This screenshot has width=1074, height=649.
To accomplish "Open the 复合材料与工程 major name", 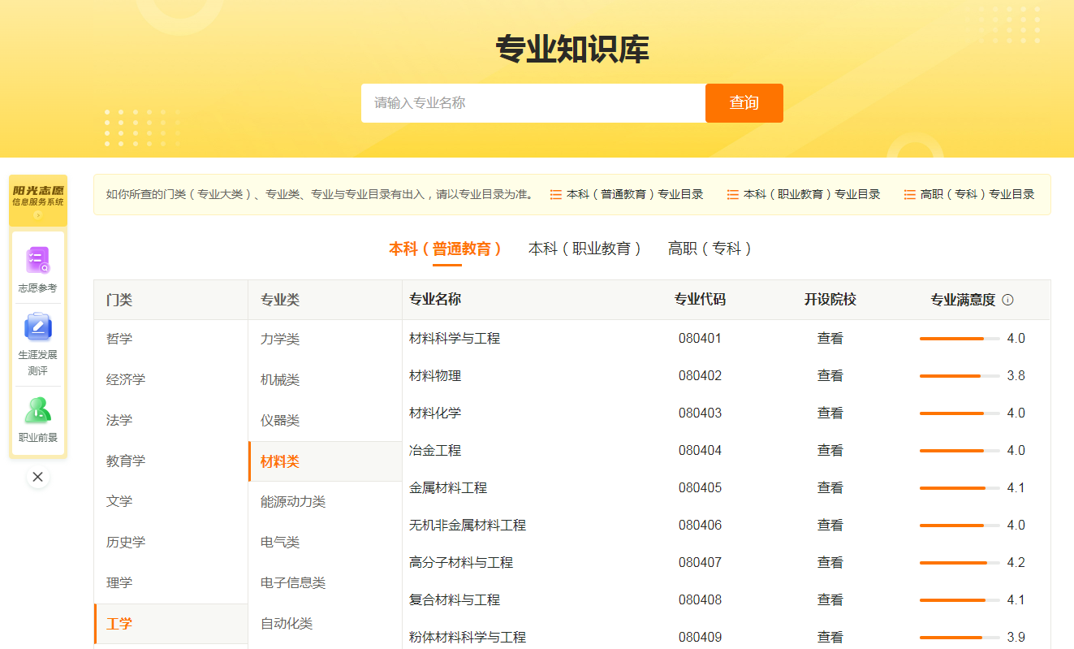I will pos(455,600).
